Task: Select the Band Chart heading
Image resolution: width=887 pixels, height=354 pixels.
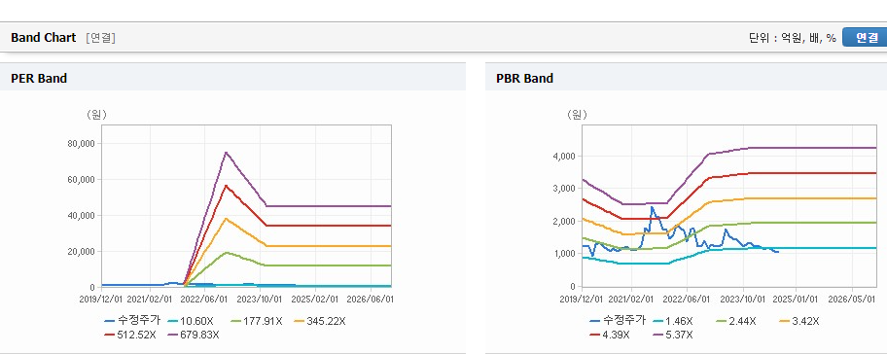Action: [x=43, y=37]
